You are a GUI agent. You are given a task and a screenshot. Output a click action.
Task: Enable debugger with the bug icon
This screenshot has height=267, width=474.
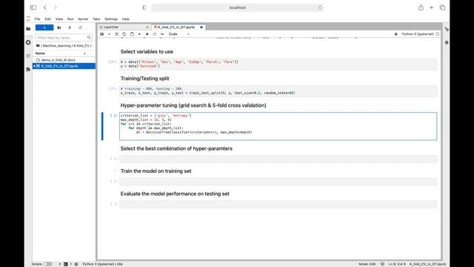(x=396, y=34)
